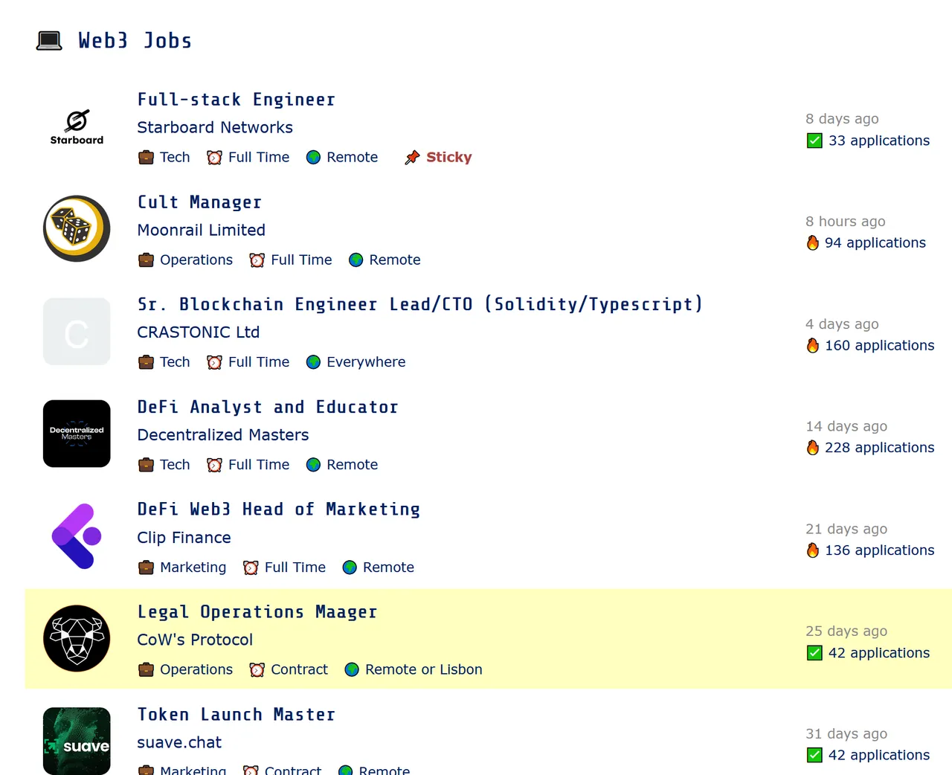Click the green check in Token Launch Master row
The image size is (952, 775).
tap(814, 755)
